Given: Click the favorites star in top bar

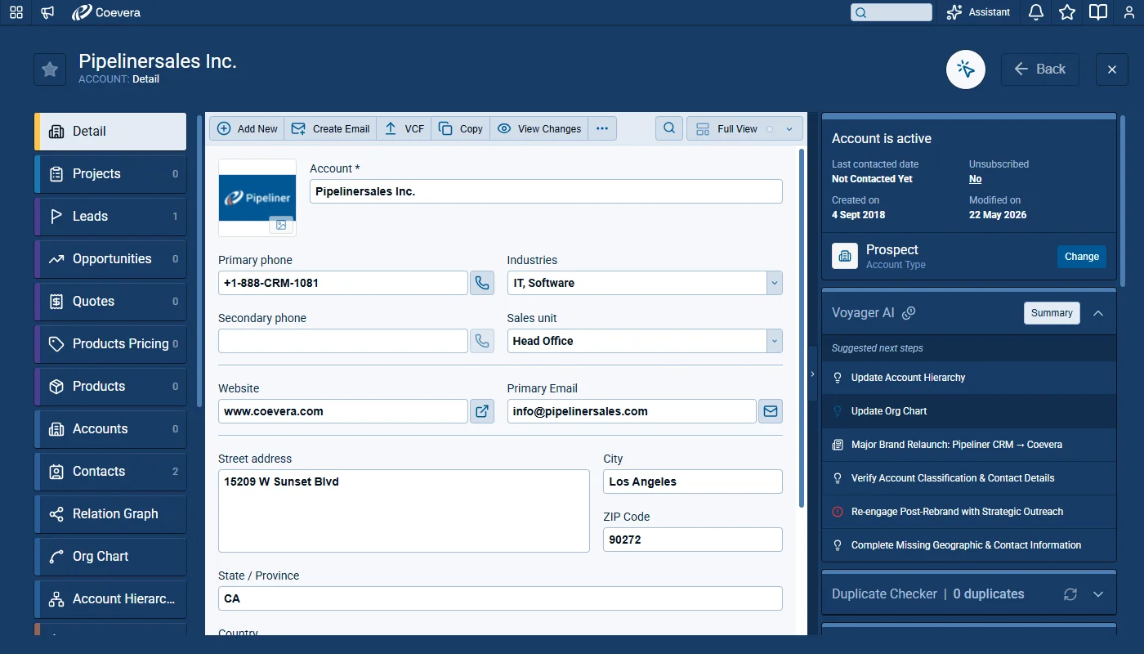Looking at the screenshot, I should [x=1067, y=12].
